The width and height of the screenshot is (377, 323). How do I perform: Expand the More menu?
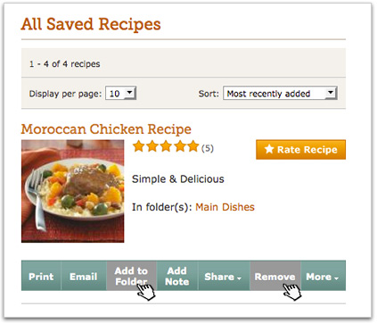pyautogui.click(x=323, y=276)
